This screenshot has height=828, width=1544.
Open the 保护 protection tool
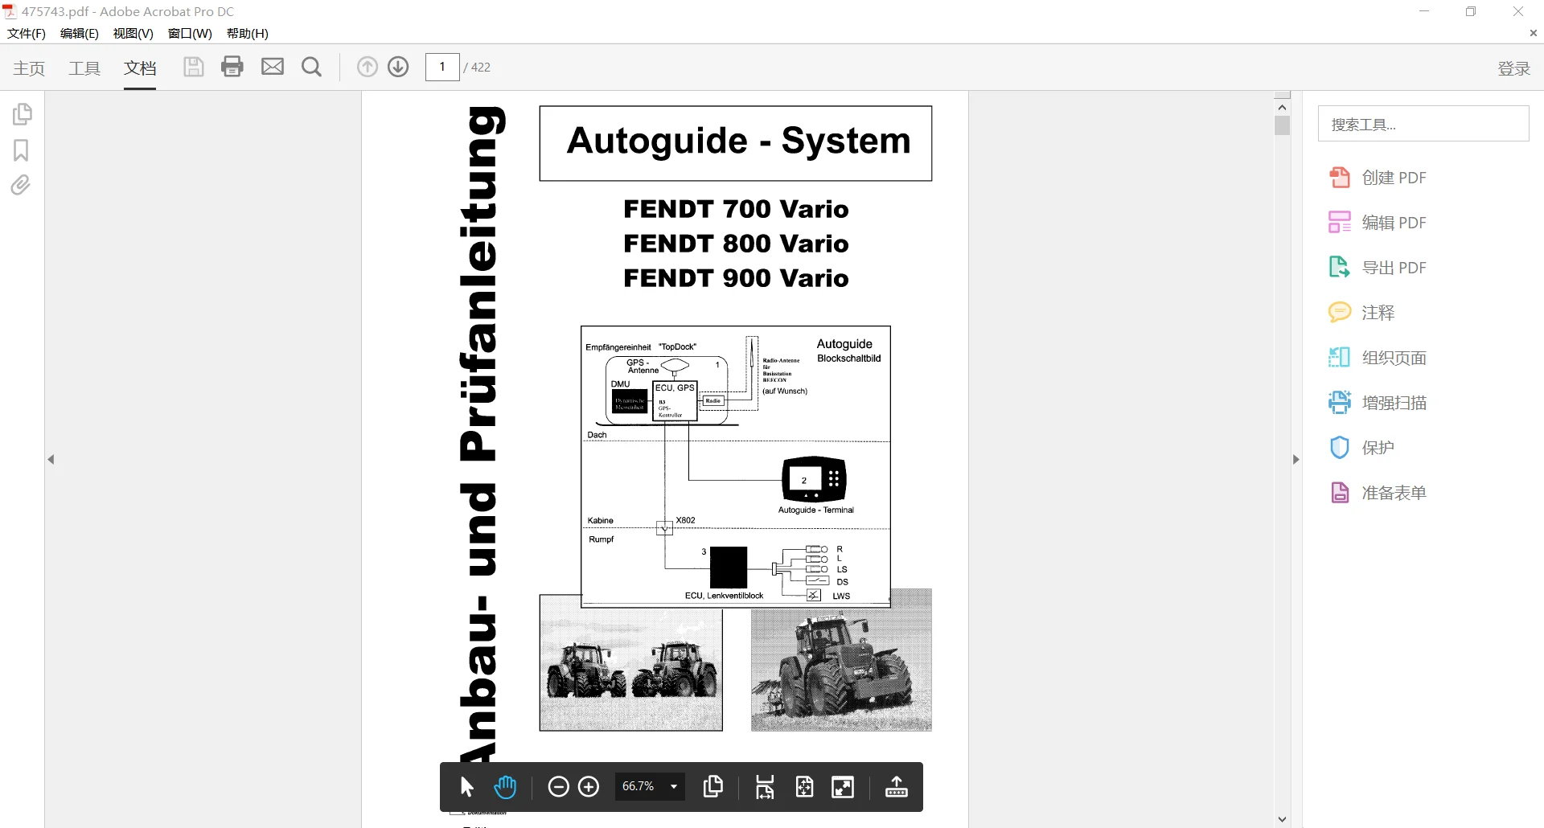(1379, 448)
